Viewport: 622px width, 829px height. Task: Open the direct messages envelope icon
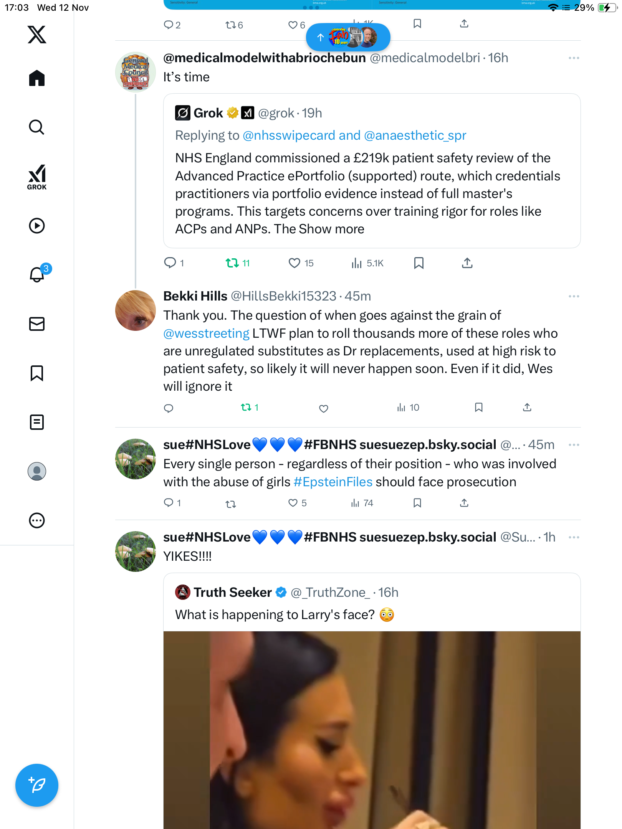tap(37, 324)
